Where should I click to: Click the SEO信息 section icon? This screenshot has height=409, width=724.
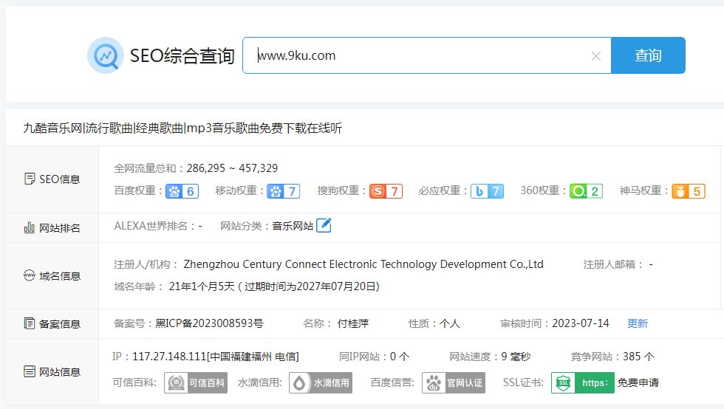[29, 179]
